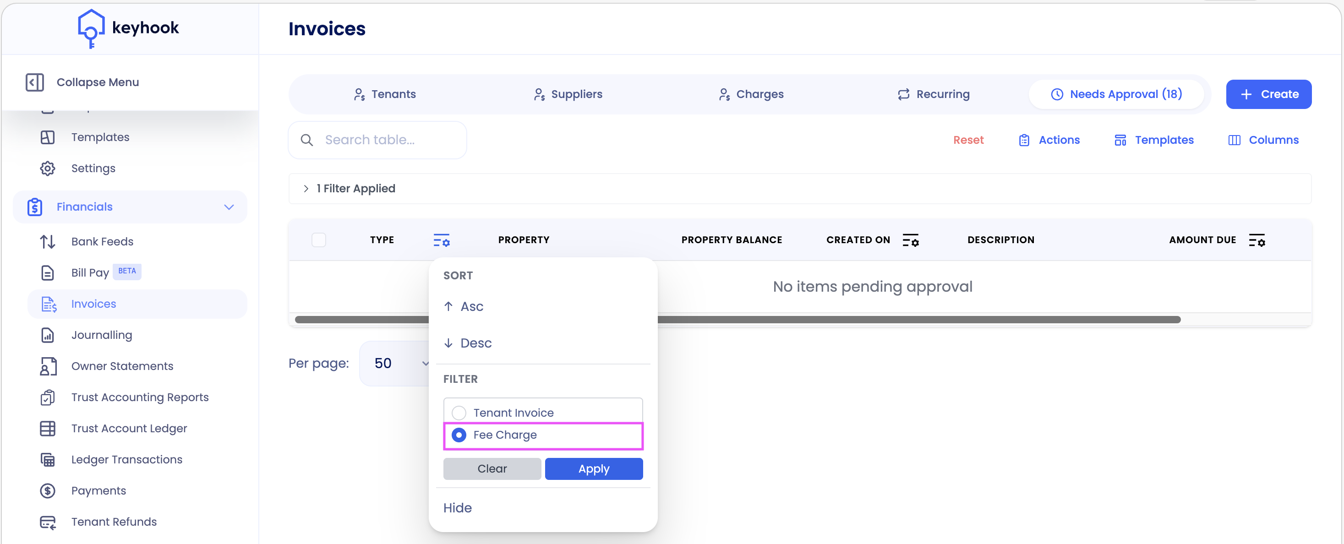This screenshot has height=544, width=1344.
Task: Expand the 1 Filter Applied row
Action: tap(800, 189)
